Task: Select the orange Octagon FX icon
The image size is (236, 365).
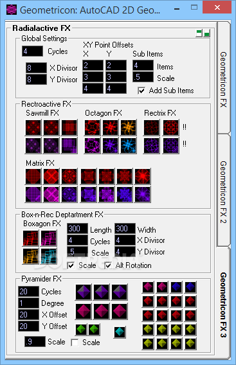Action: (x=129, y=128)
